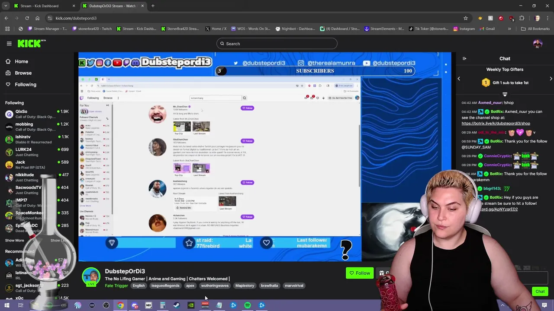
Task: Select the Maplestory tag
Action: point(245,286)
